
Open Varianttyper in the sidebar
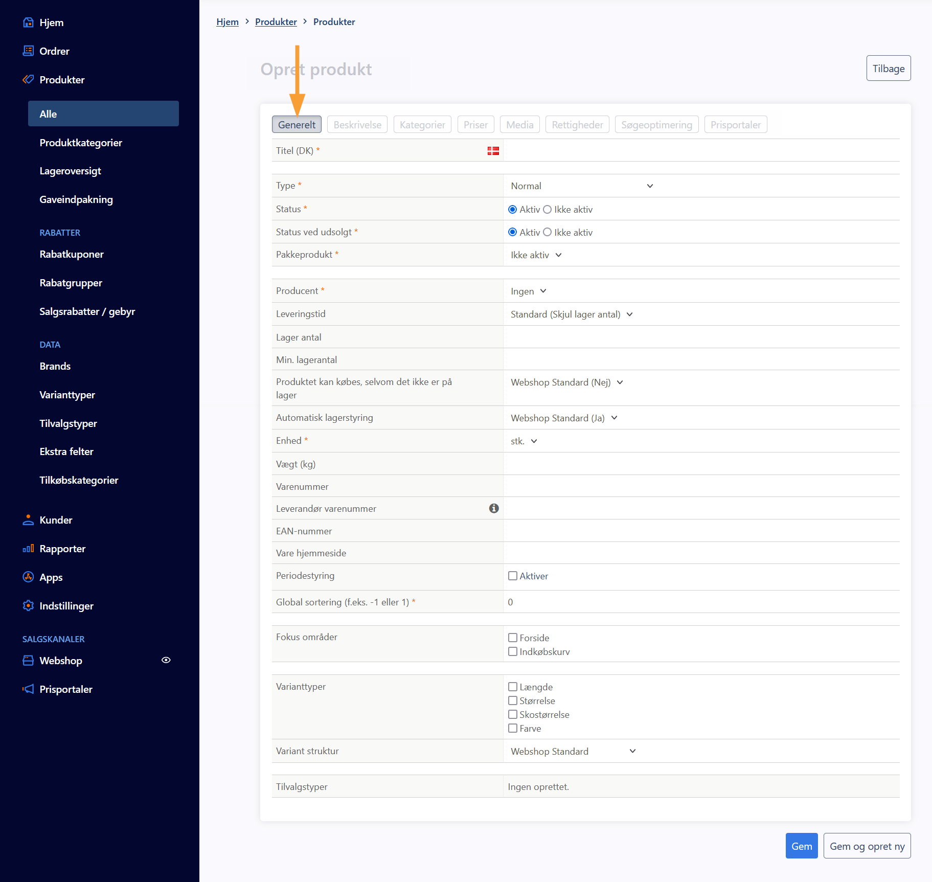point(67,395)
